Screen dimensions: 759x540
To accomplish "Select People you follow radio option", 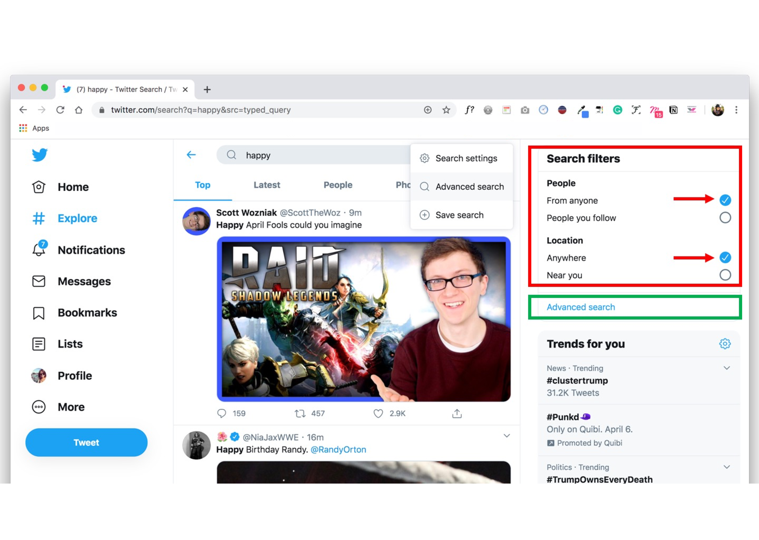I will pyautogui.click(x=725, y=218).
